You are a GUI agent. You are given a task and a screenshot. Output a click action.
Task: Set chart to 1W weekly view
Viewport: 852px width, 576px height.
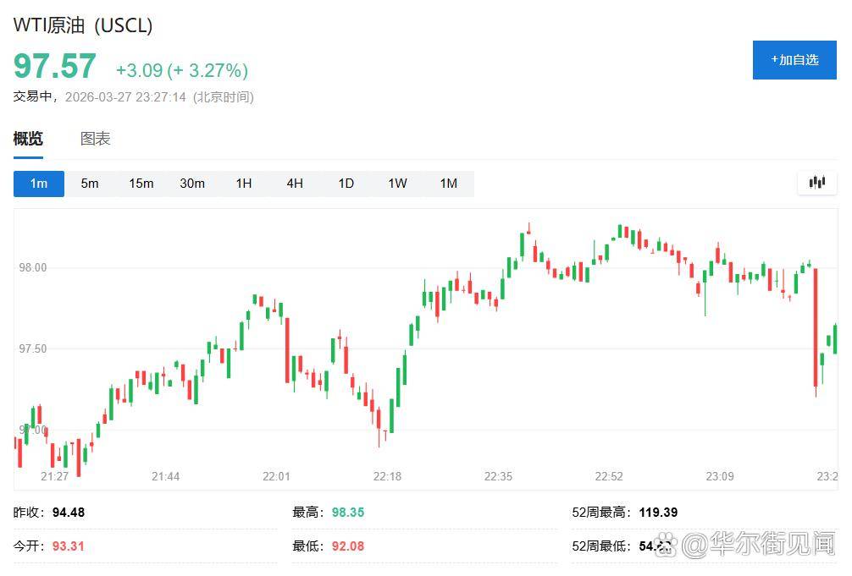click(397, 184)
